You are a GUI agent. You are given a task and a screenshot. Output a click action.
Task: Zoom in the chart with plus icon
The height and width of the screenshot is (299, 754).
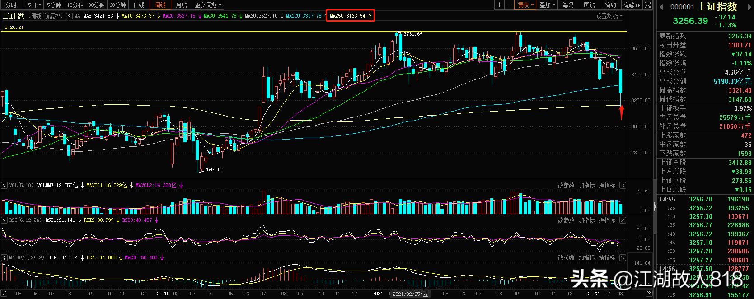[x=499, y=5]
